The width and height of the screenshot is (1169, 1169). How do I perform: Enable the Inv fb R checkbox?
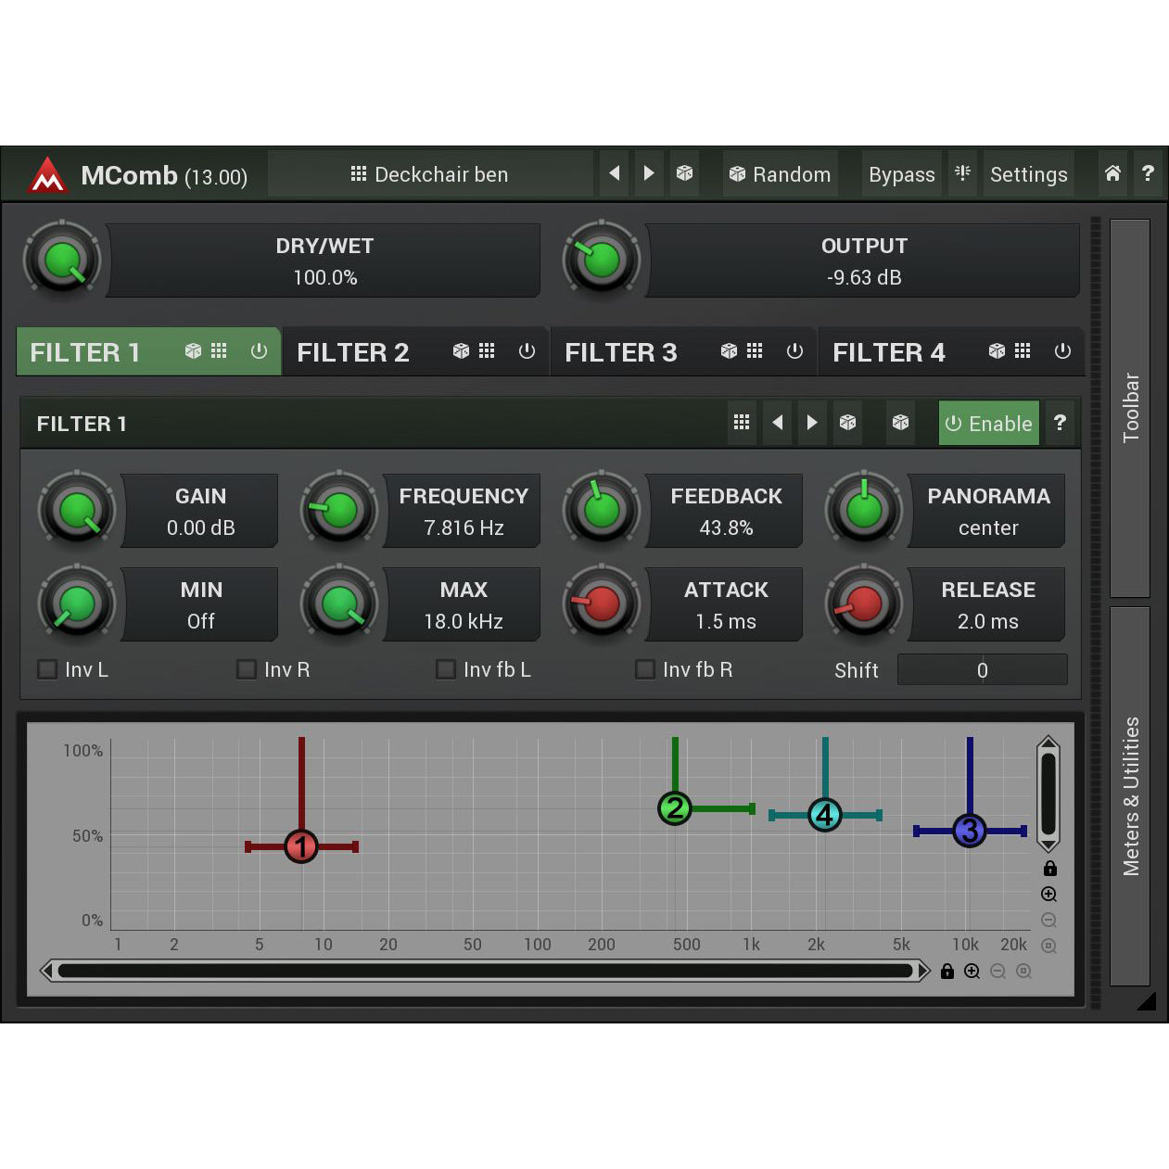point(645,669)
